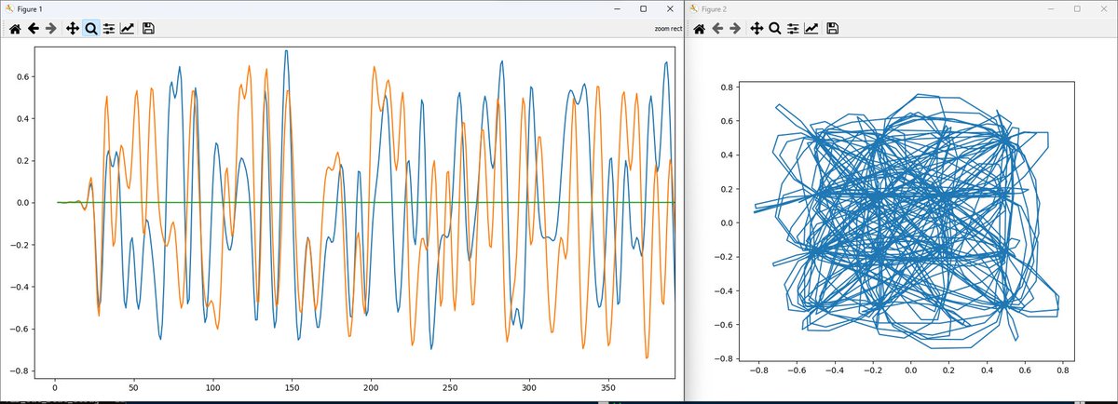Reset view with Figure 2 Home icon

pyautogui.click(x=700, y=29)
